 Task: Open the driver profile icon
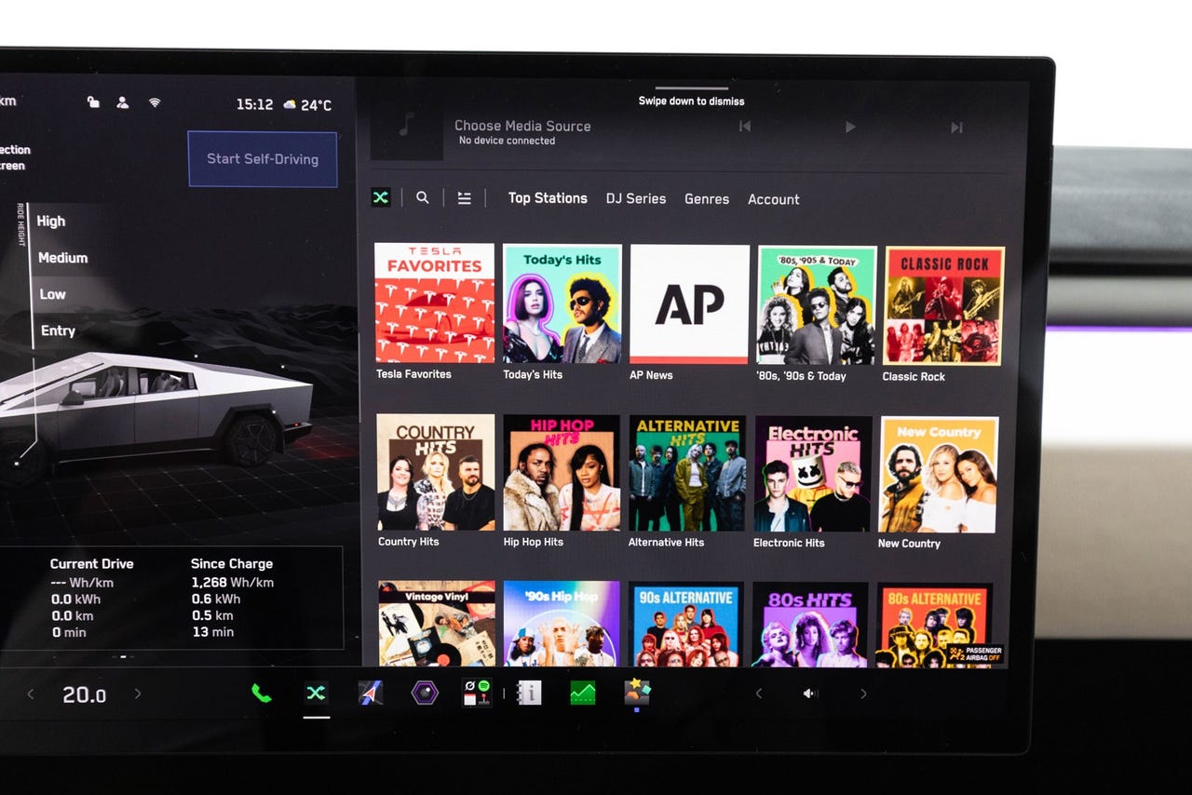[123, 102]
